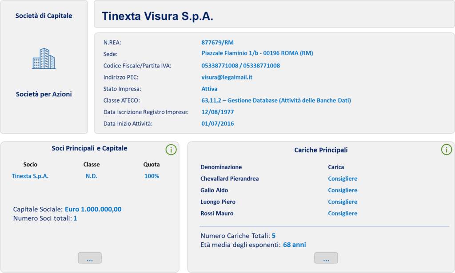455x273 pixels.
Task: Click Consigliere role for Rossi Mauro
Action: tap(343, 214)
